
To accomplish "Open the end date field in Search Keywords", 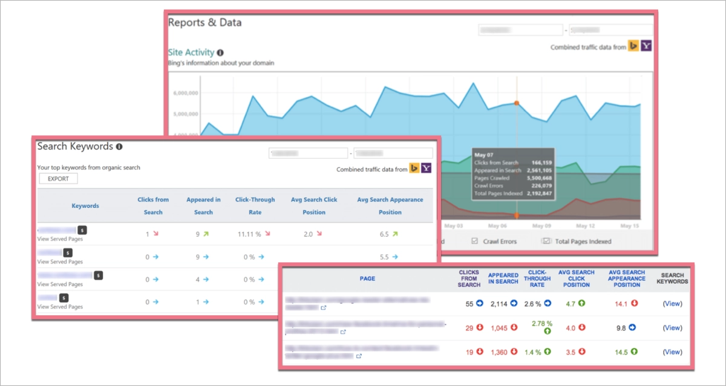I will [393, 153].
